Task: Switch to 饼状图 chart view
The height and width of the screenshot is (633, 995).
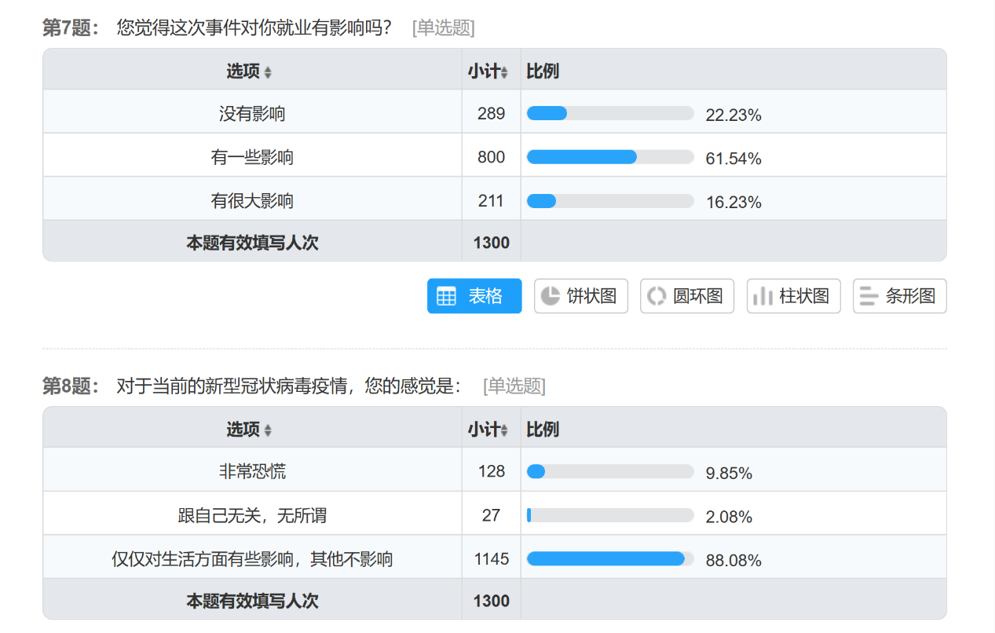Action: coord(581,296)
